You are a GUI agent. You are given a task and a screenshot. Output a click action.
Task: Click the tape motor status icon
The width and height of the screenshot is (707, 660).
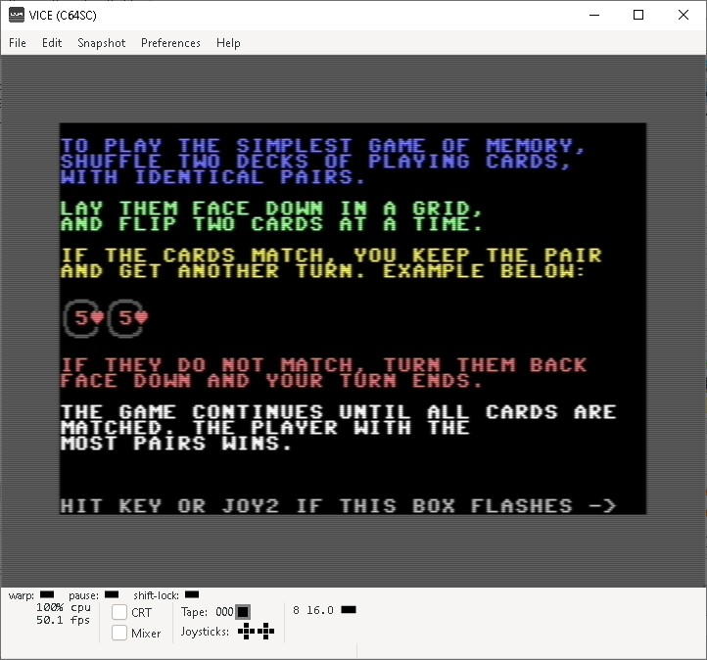click(x=243, y=612)
